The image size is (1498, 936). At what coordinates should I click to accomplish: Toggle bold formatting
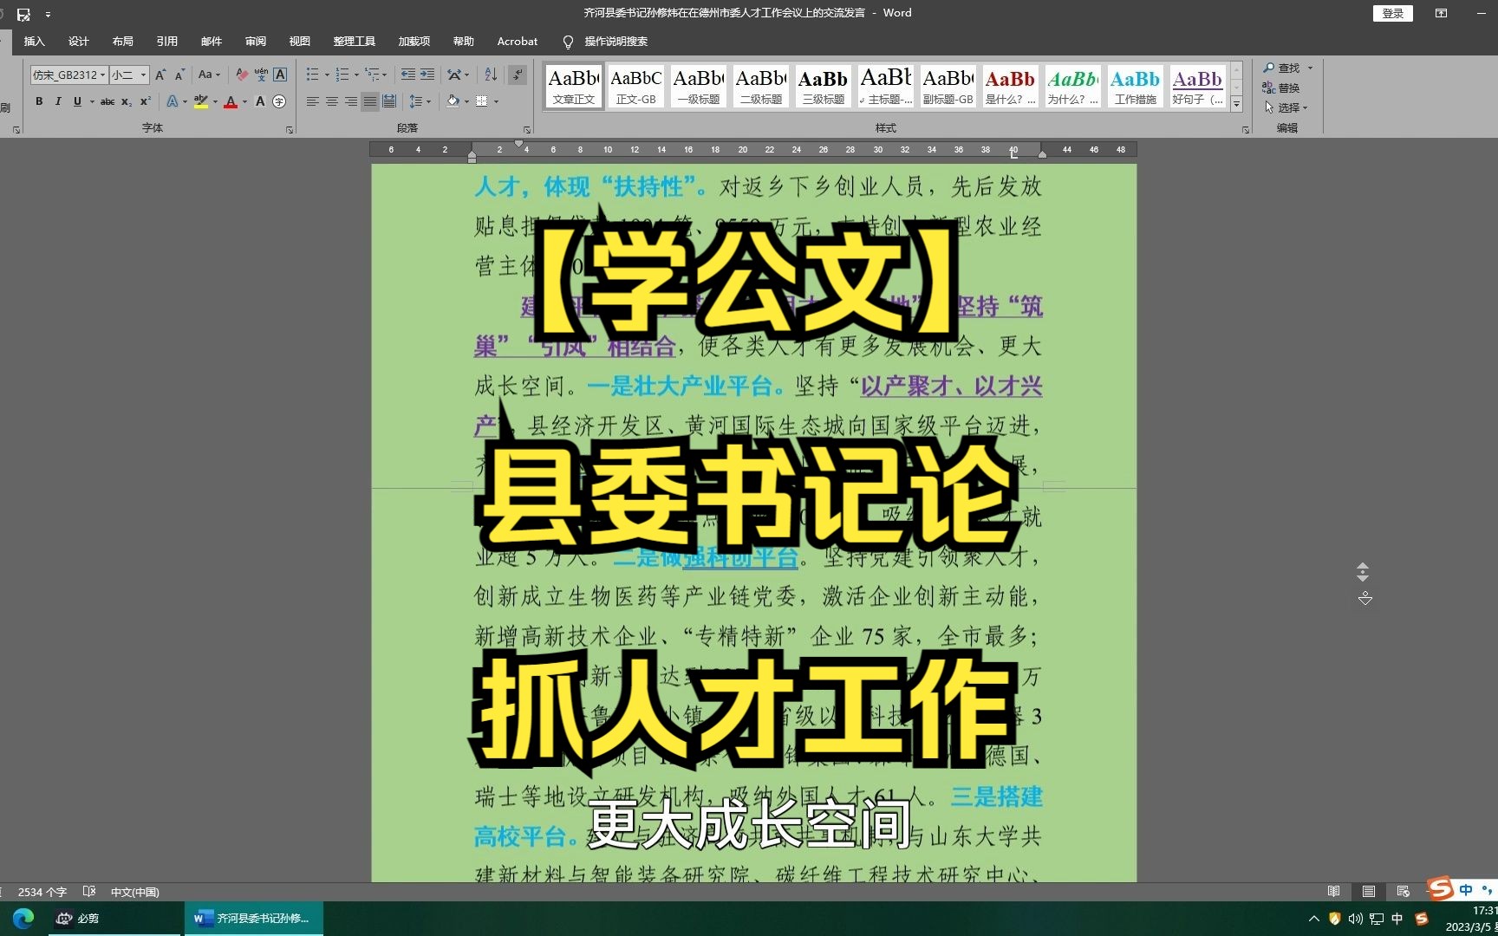[x=39, y=101]
